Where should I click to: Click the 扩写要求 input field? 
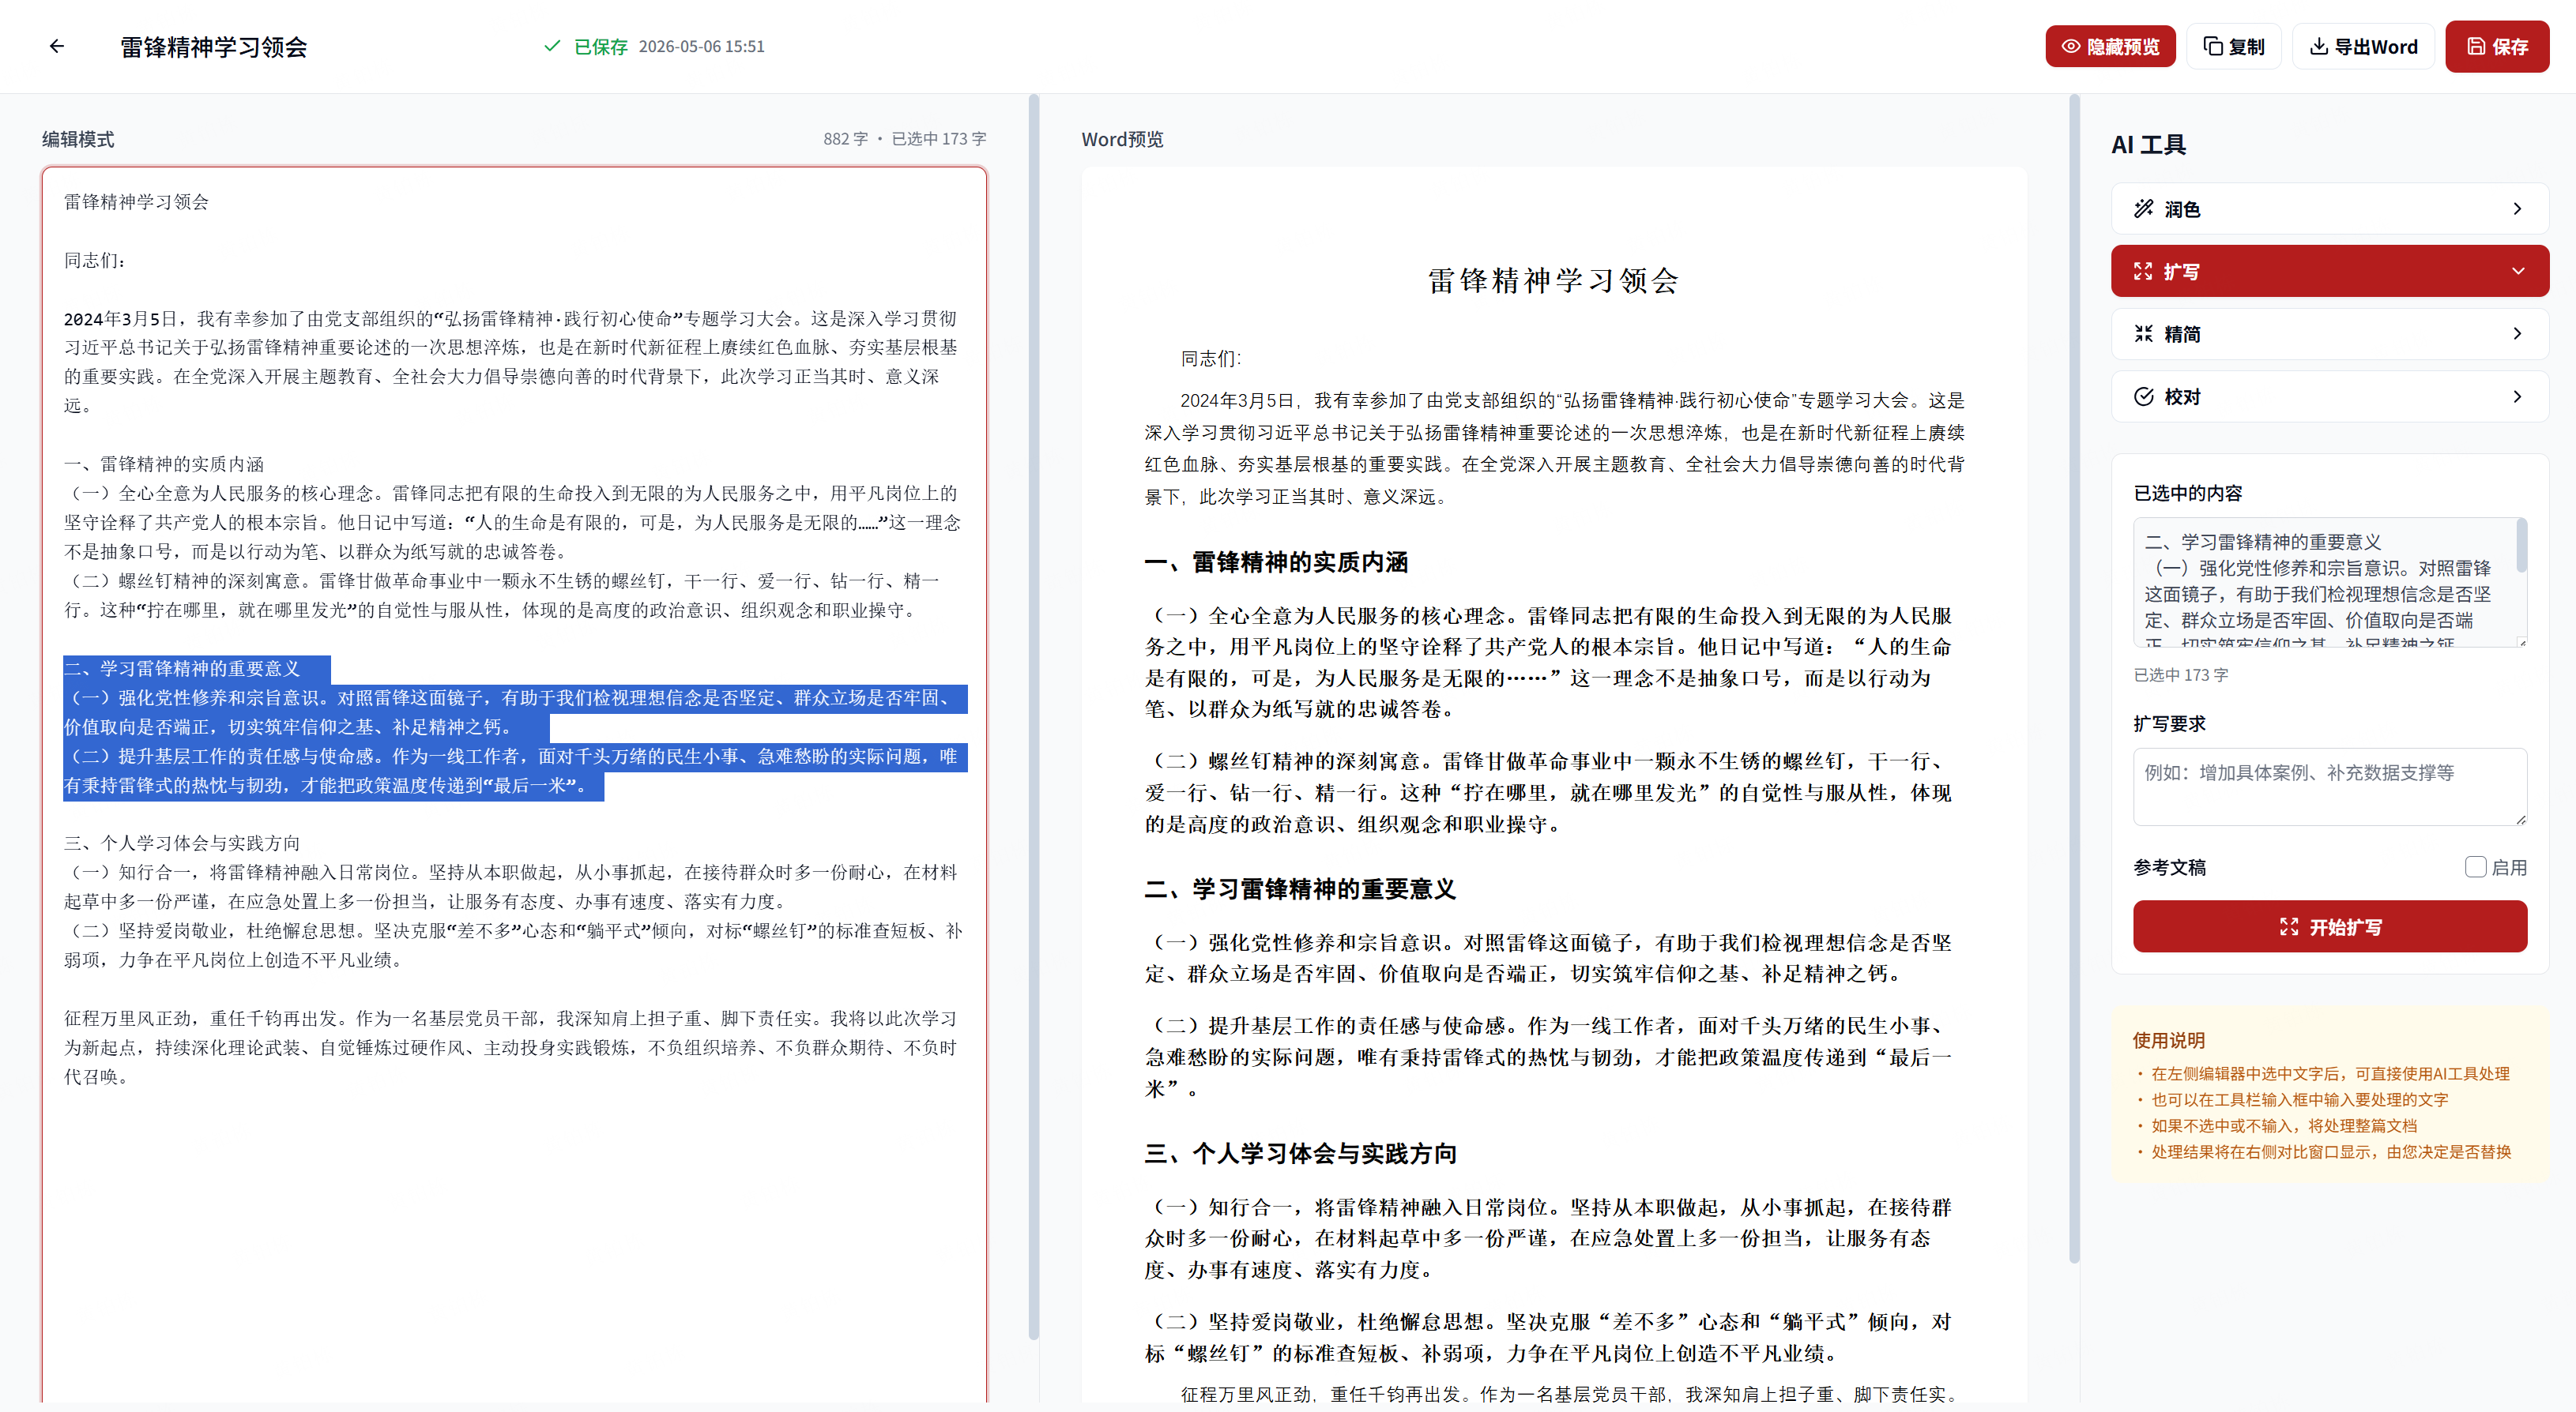click(x=2329, y=787)
